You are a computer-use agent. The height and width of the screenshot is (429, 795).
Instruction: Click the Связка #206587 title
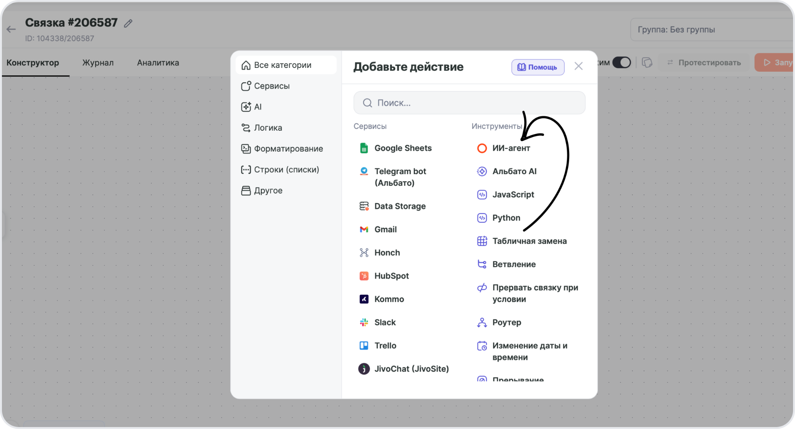click(71, 22)
